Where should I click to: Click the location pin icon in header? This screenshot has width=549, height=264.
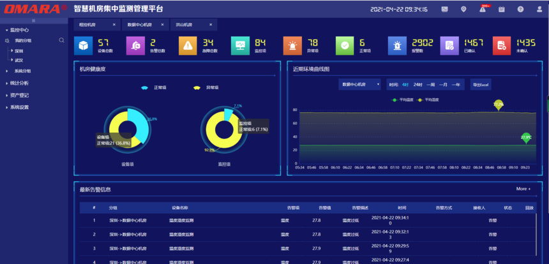[463, 9]
